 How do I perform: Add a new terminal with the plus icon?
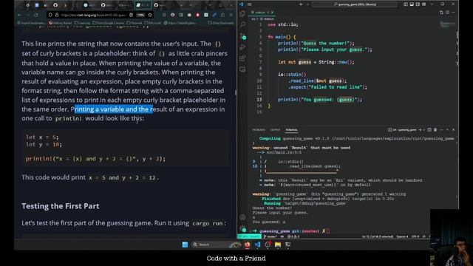(x=421, y=130)
